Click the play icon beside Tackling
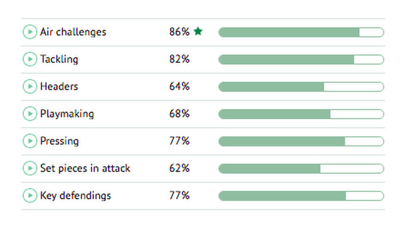406x230 pixels. tap(30, 59)
